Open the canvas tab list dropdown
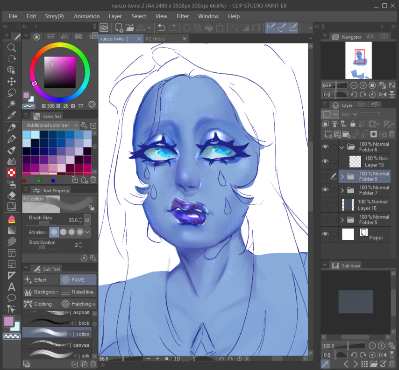 coord(310,38)
